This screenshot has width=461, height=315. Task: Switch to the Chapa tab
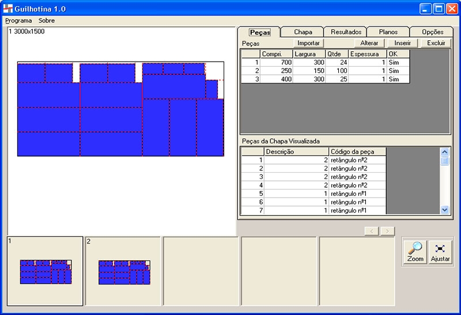click(303, 32)
